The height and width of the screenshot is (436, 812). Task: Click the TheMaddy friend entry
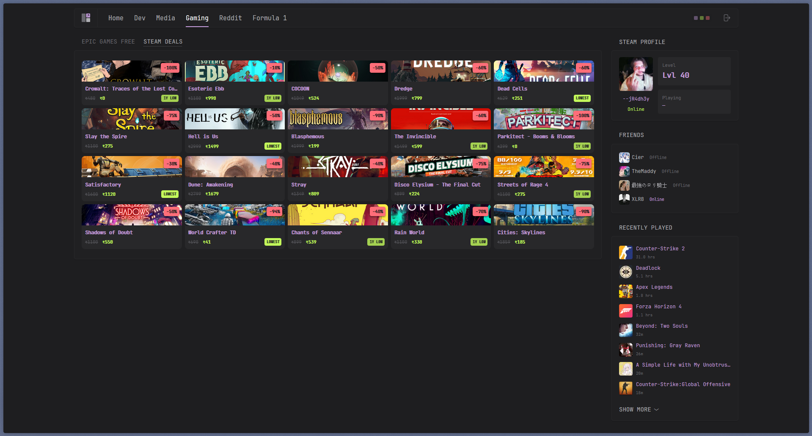click(x=644, y=171)
